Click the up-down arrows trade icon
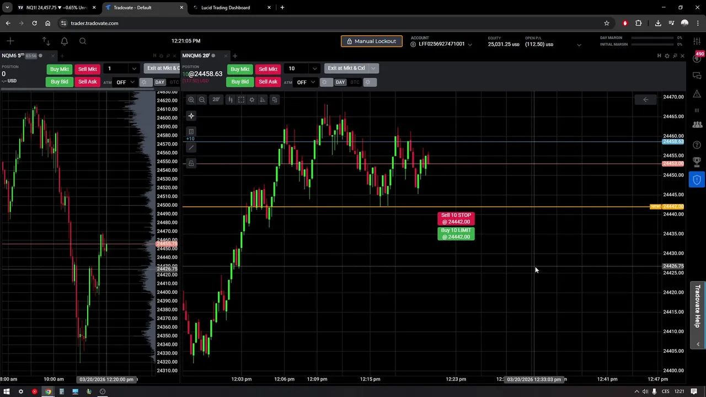706x397 pixels. point(46,41)
